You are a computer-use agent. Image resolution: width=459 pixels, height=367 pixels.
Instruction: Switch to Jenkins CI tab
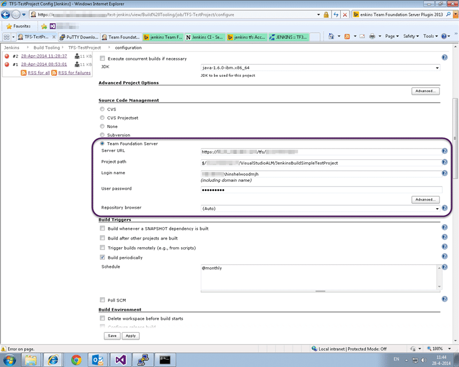click(x=205, y=37)
